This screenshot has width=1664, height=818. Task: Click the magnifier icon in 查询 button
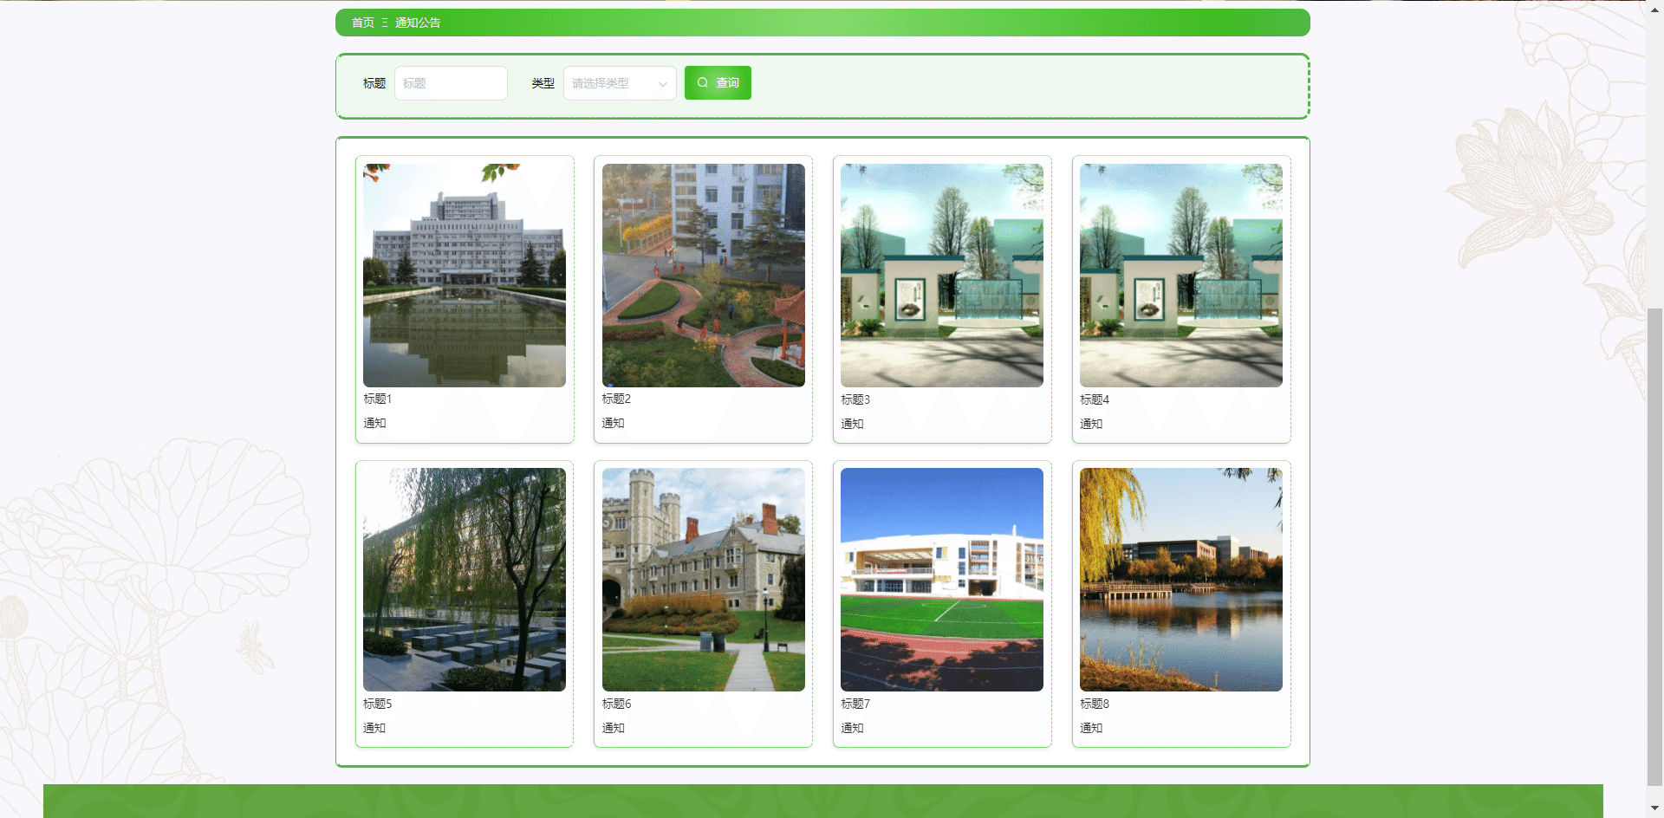703,83
